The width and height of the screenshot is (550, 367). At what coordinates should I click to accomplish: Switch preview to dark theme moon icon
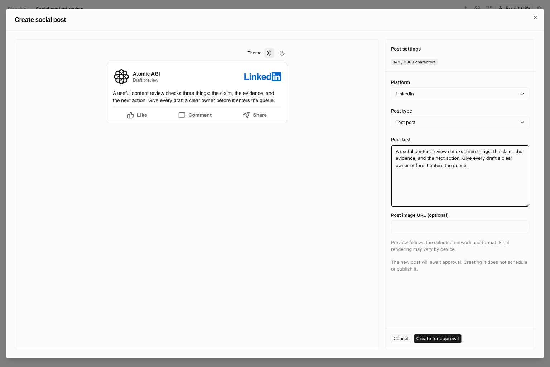pyautogui.click(x=282, y=53)
